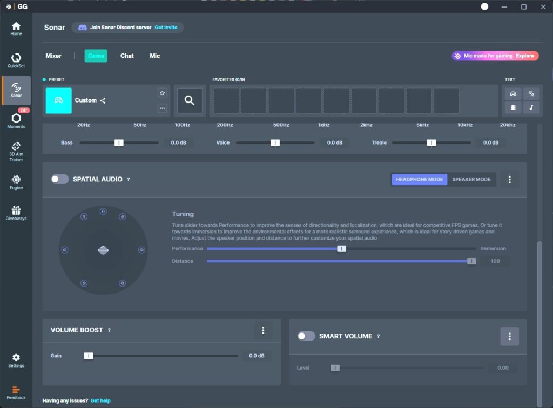Enable the Smart Volume toggle
The image size is (553, 408).
pos(306,336)
